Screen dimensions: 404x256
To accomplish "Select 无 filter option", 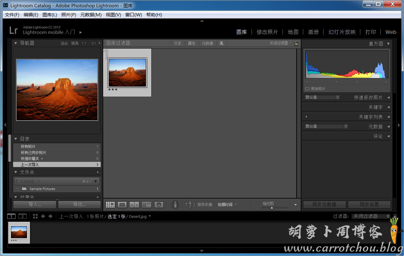I will click(221, 43).
